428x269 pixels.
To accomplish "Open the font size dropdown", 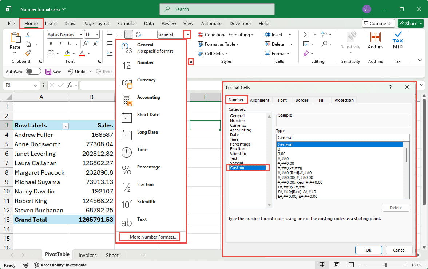I will tap(97, 34).
